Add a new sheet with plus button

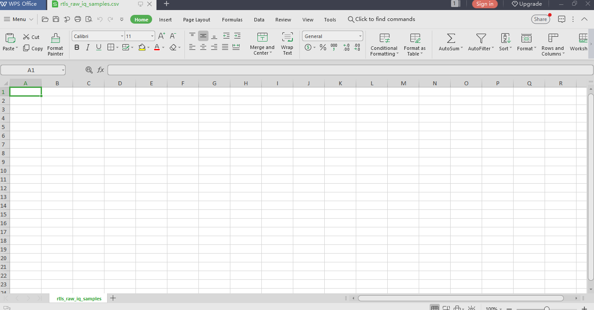113,298
